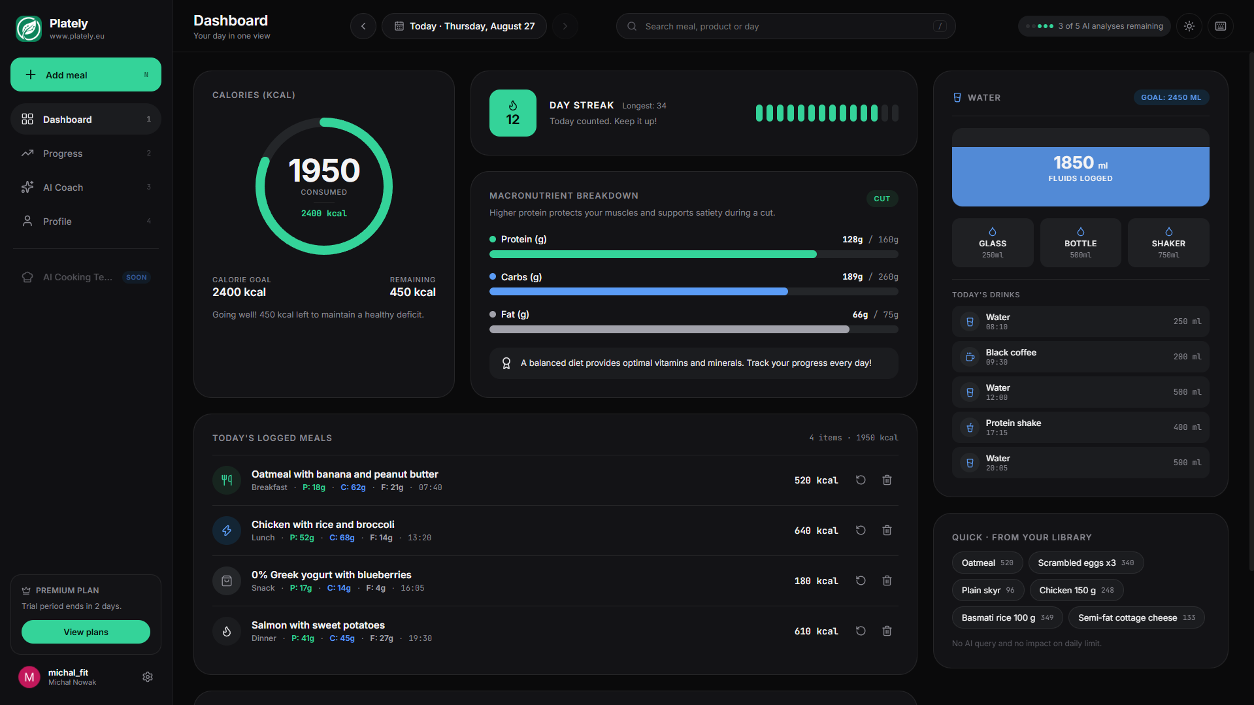Quick-add Chicken 150 g chip
The width and height of the screenshot is (1254, 705).
pos(1076,590)
